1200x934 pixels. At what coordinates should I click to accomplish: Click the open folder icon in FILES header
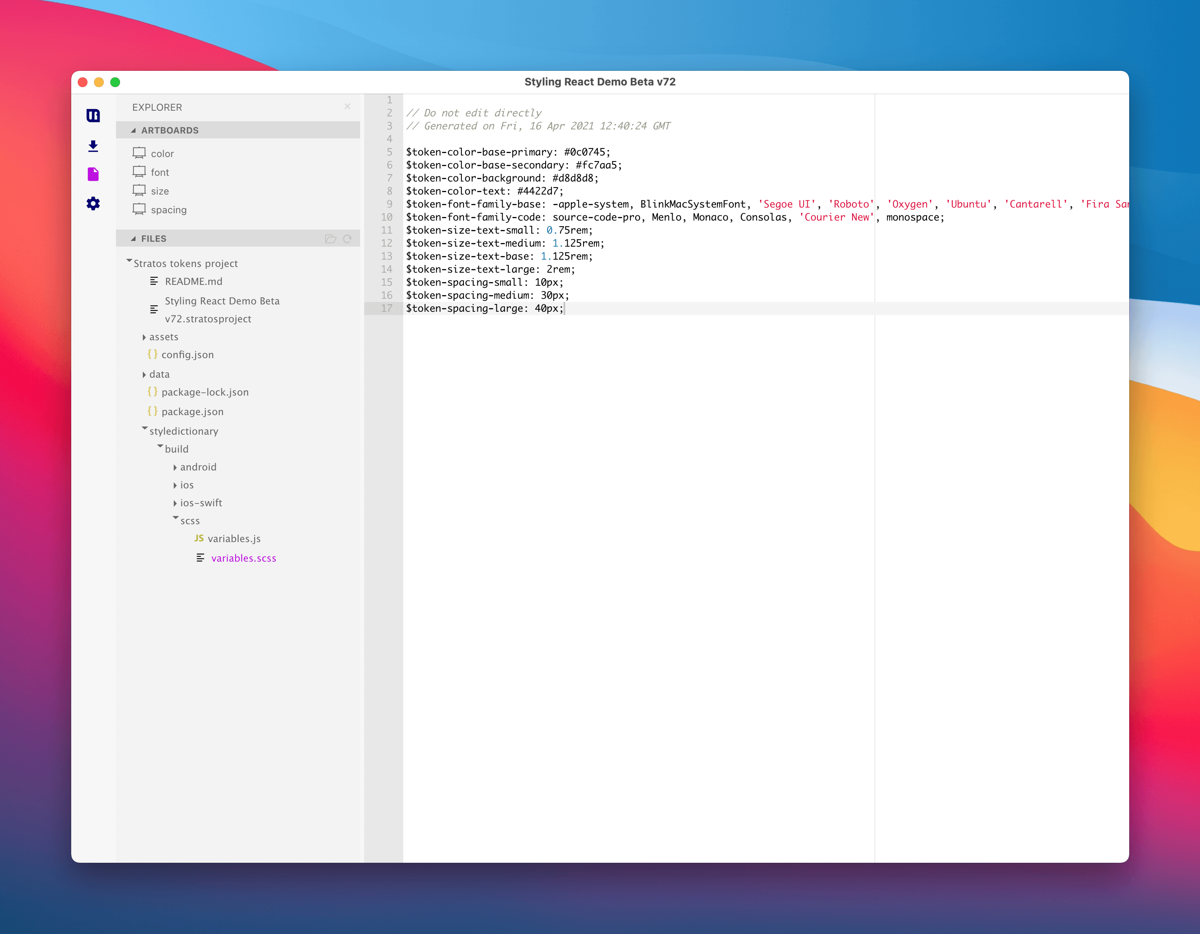pos(331,238)
